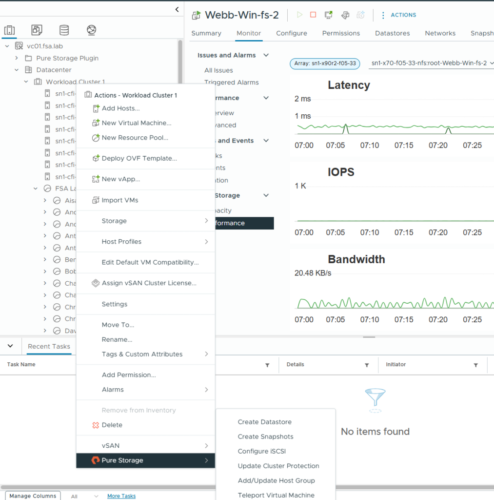Click the Power On play icon
Screen dimensions: 494x500
(x=299, y=15)
